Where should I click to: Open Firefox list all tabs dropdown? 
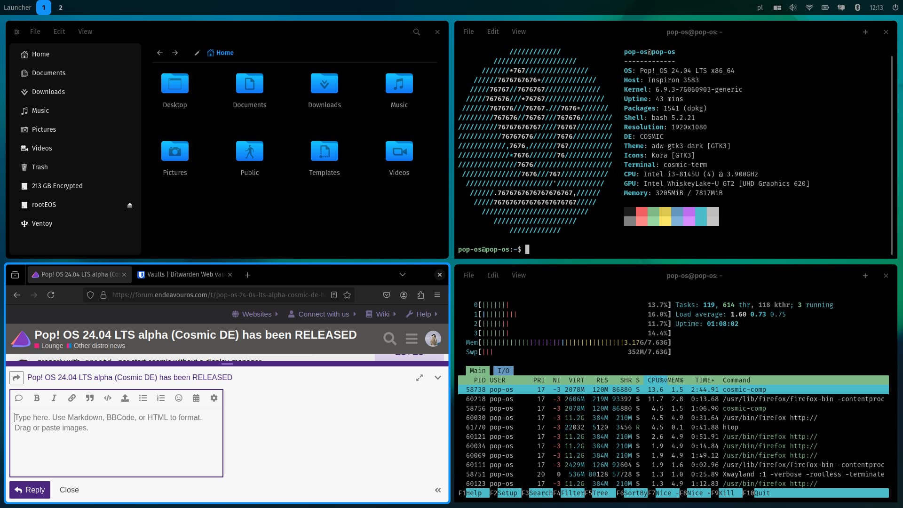pos(403,275)
